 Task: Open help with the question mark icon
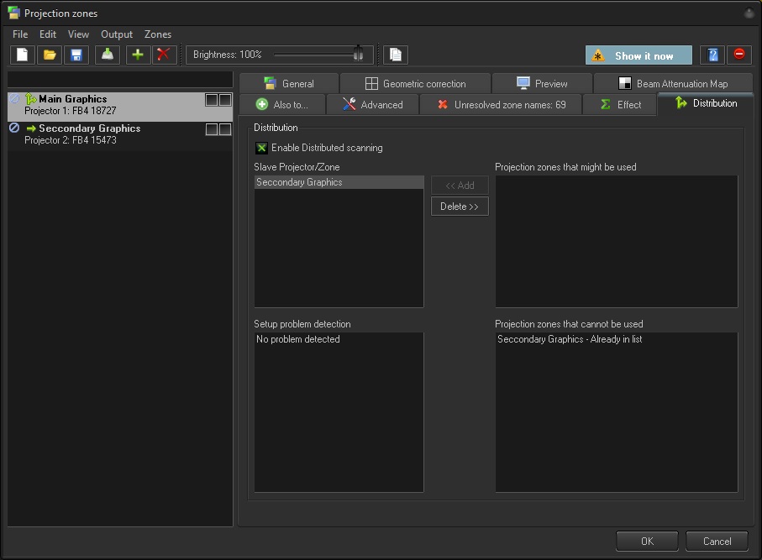point(713,55)
